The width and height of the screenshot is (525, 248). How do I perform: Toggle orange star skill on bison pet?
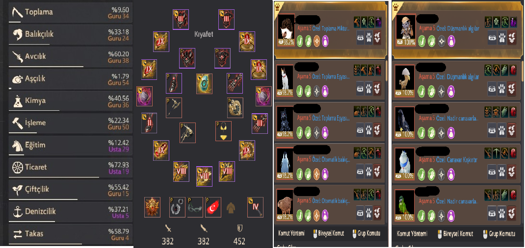(x=316, y=214)
